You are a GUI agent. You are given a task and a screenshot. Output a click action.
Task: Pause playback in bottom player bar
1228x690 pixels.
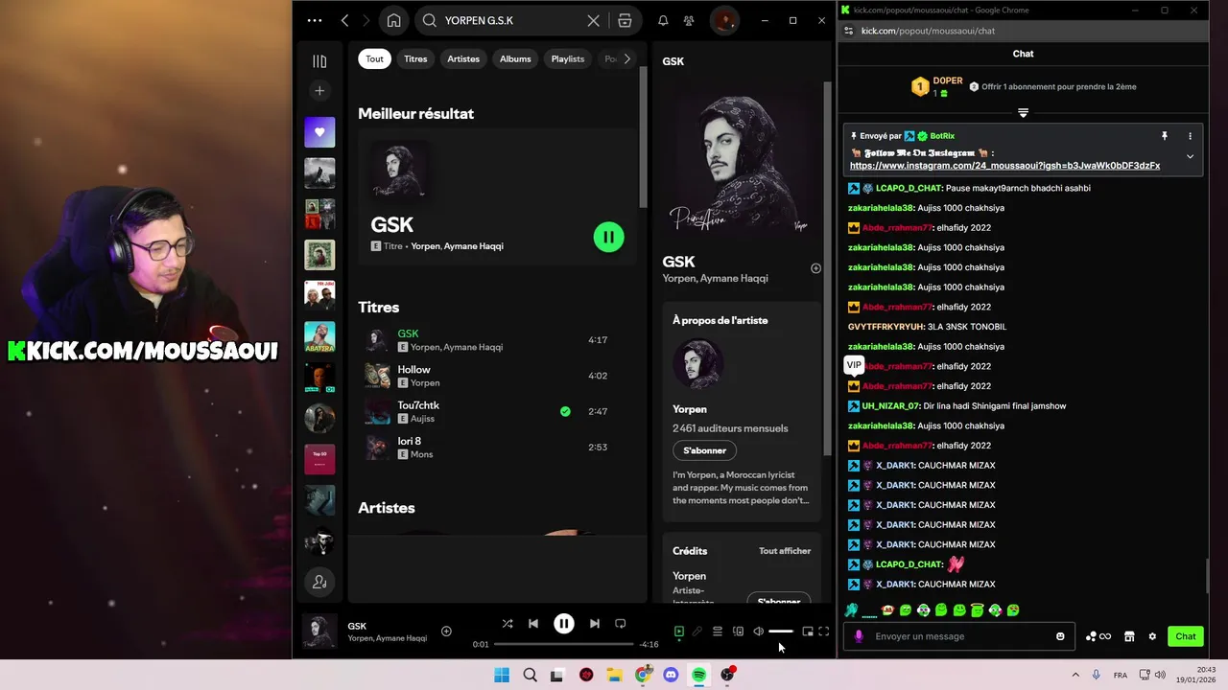point(564,624)
